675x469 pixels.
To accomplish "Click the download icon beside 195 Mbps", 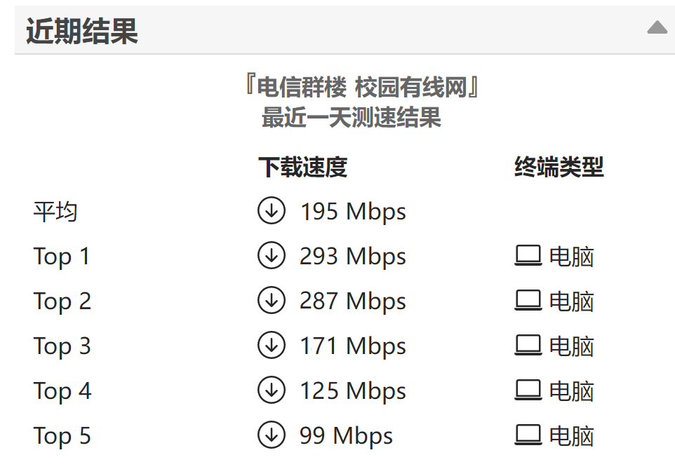I will click(272, 210).
